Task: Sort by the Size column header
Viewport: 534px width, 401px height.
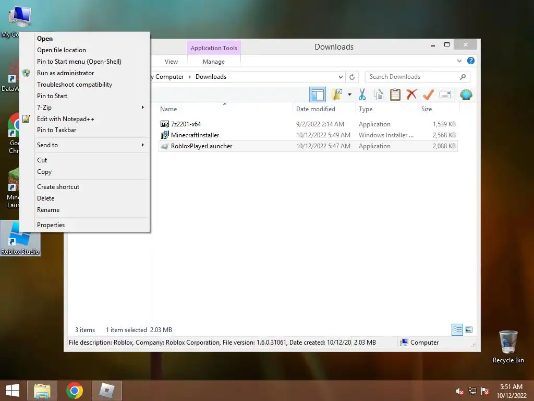Action: [x=439, y=109]
